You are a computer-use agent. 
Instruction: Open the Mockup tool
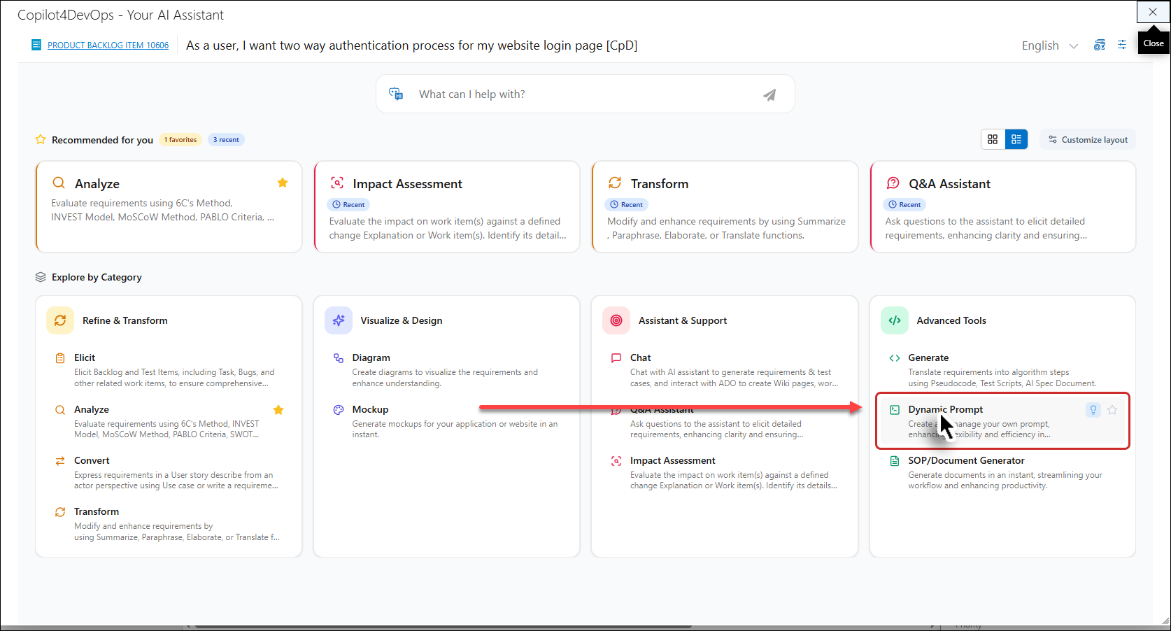pyautogui.click(x=370, y=409)
